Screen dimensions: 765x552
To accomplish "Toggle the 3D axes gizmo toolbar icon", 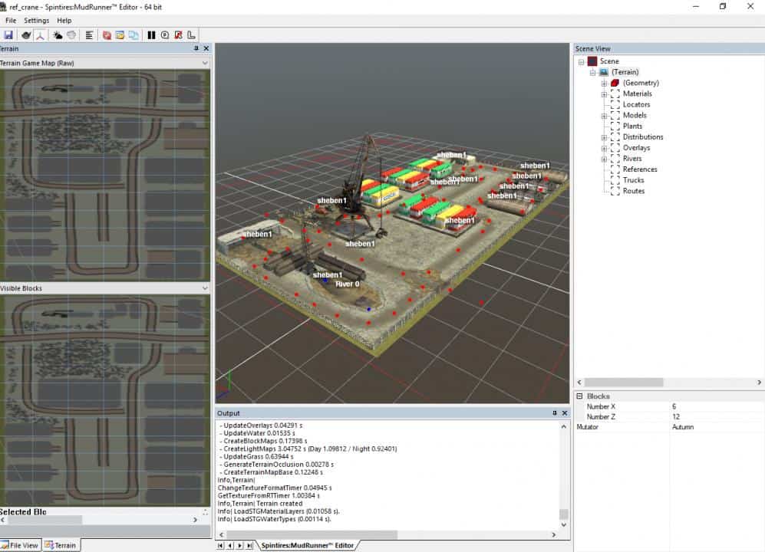I will coord(40,35).
